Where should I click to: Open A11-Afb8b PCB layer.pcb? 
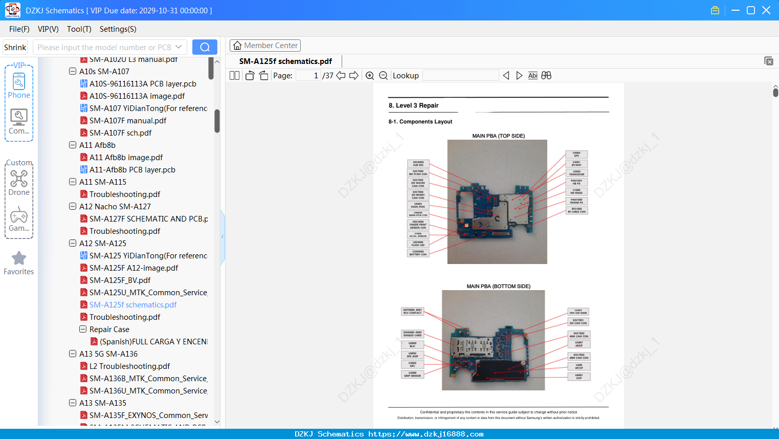132,170
